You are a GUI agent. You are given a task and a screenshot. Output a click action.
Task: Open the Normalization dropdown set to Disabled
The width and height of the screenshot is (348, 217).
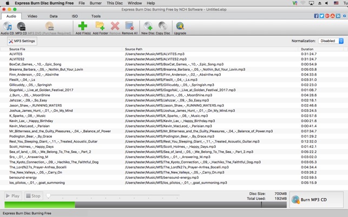click(x=331, y=41)
